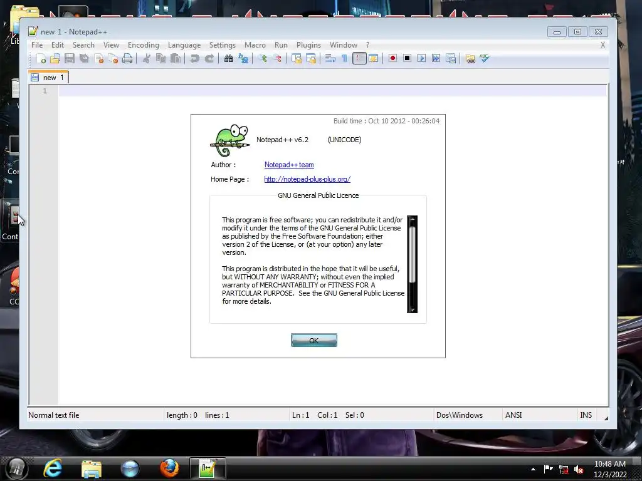Screen dimensions: 642x481
Task: Click Save Current Recorded Macro icon
Action: [x=451, y=58]
